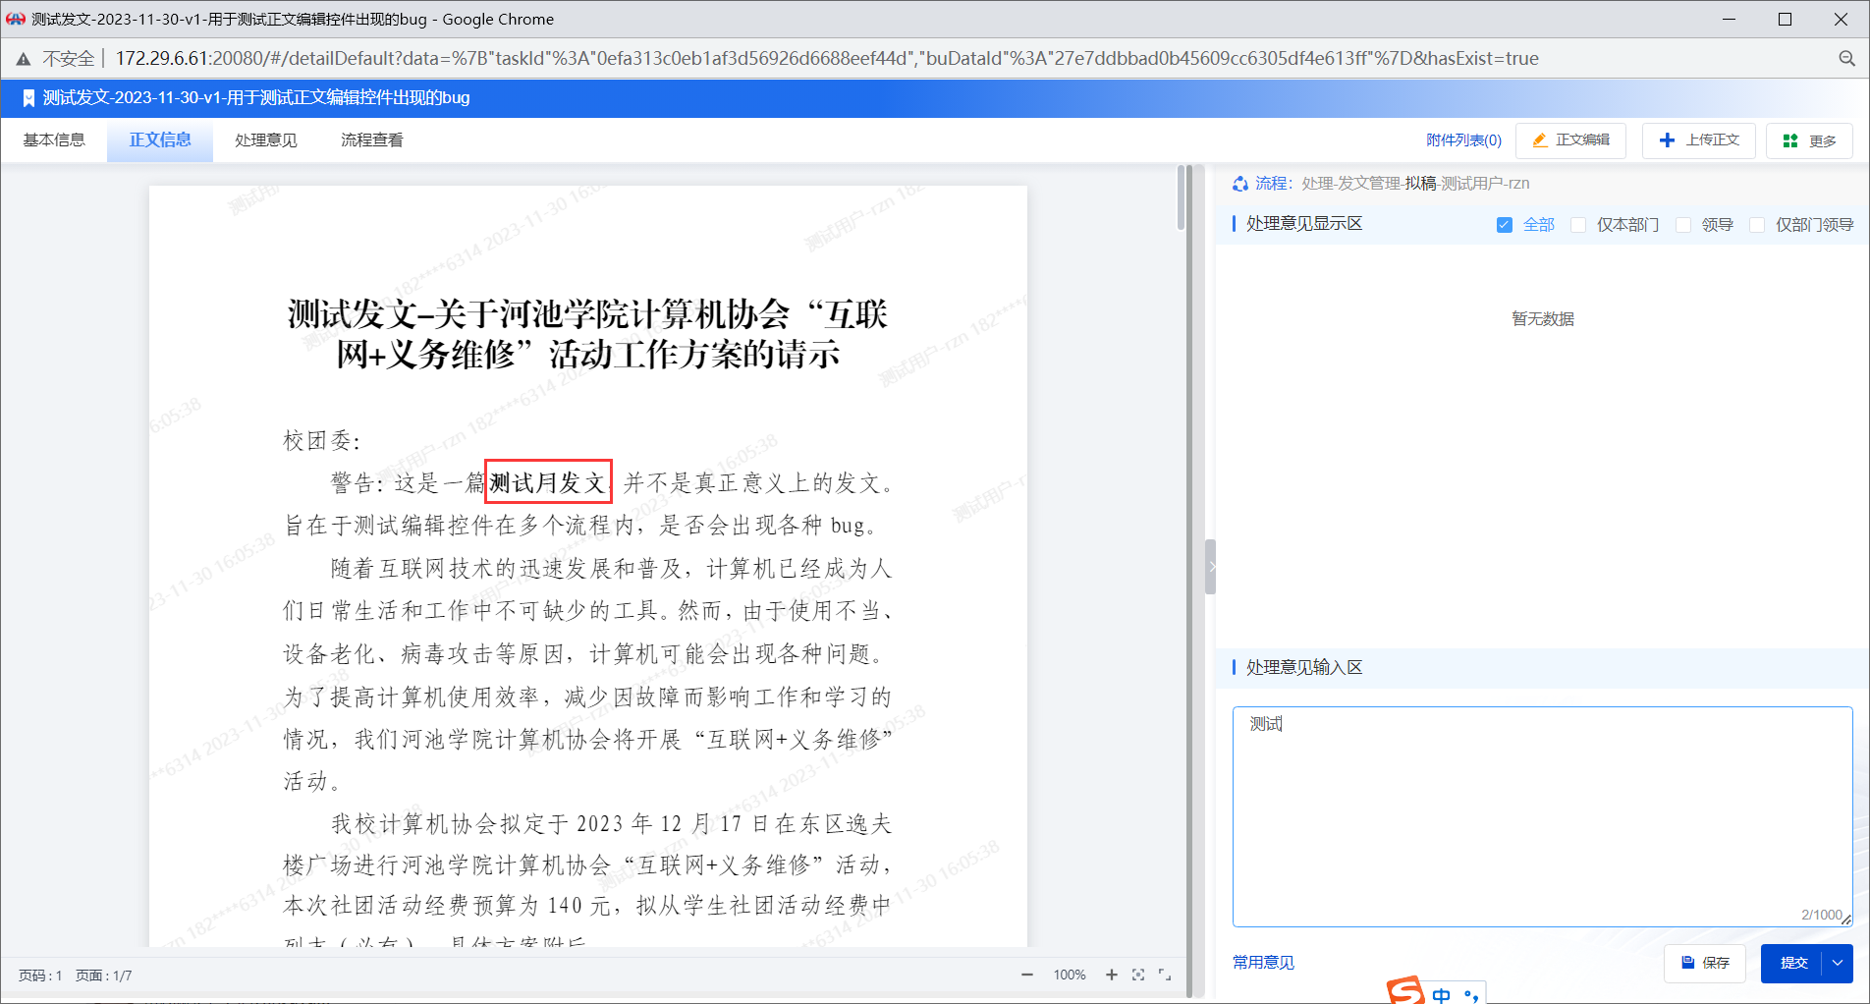1870x1004 pixels.
Task: Click the 页面: 1/7 page count text
Action: pyautogui.click(x=103, y=976)
